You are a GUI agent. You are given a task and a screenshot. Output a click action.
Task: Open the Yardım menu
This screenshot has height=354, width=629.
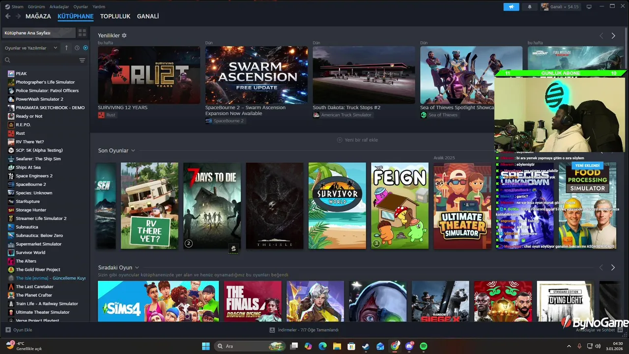(99, 7)
